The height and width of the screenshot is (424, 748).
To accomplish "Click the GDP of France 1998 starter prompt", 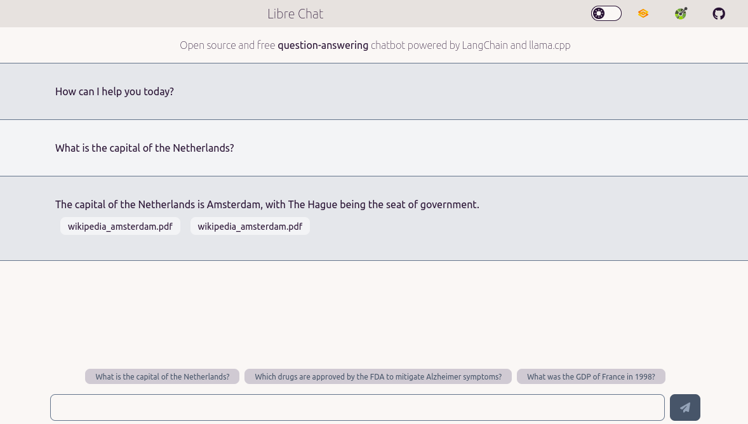I will coord(591,376).
